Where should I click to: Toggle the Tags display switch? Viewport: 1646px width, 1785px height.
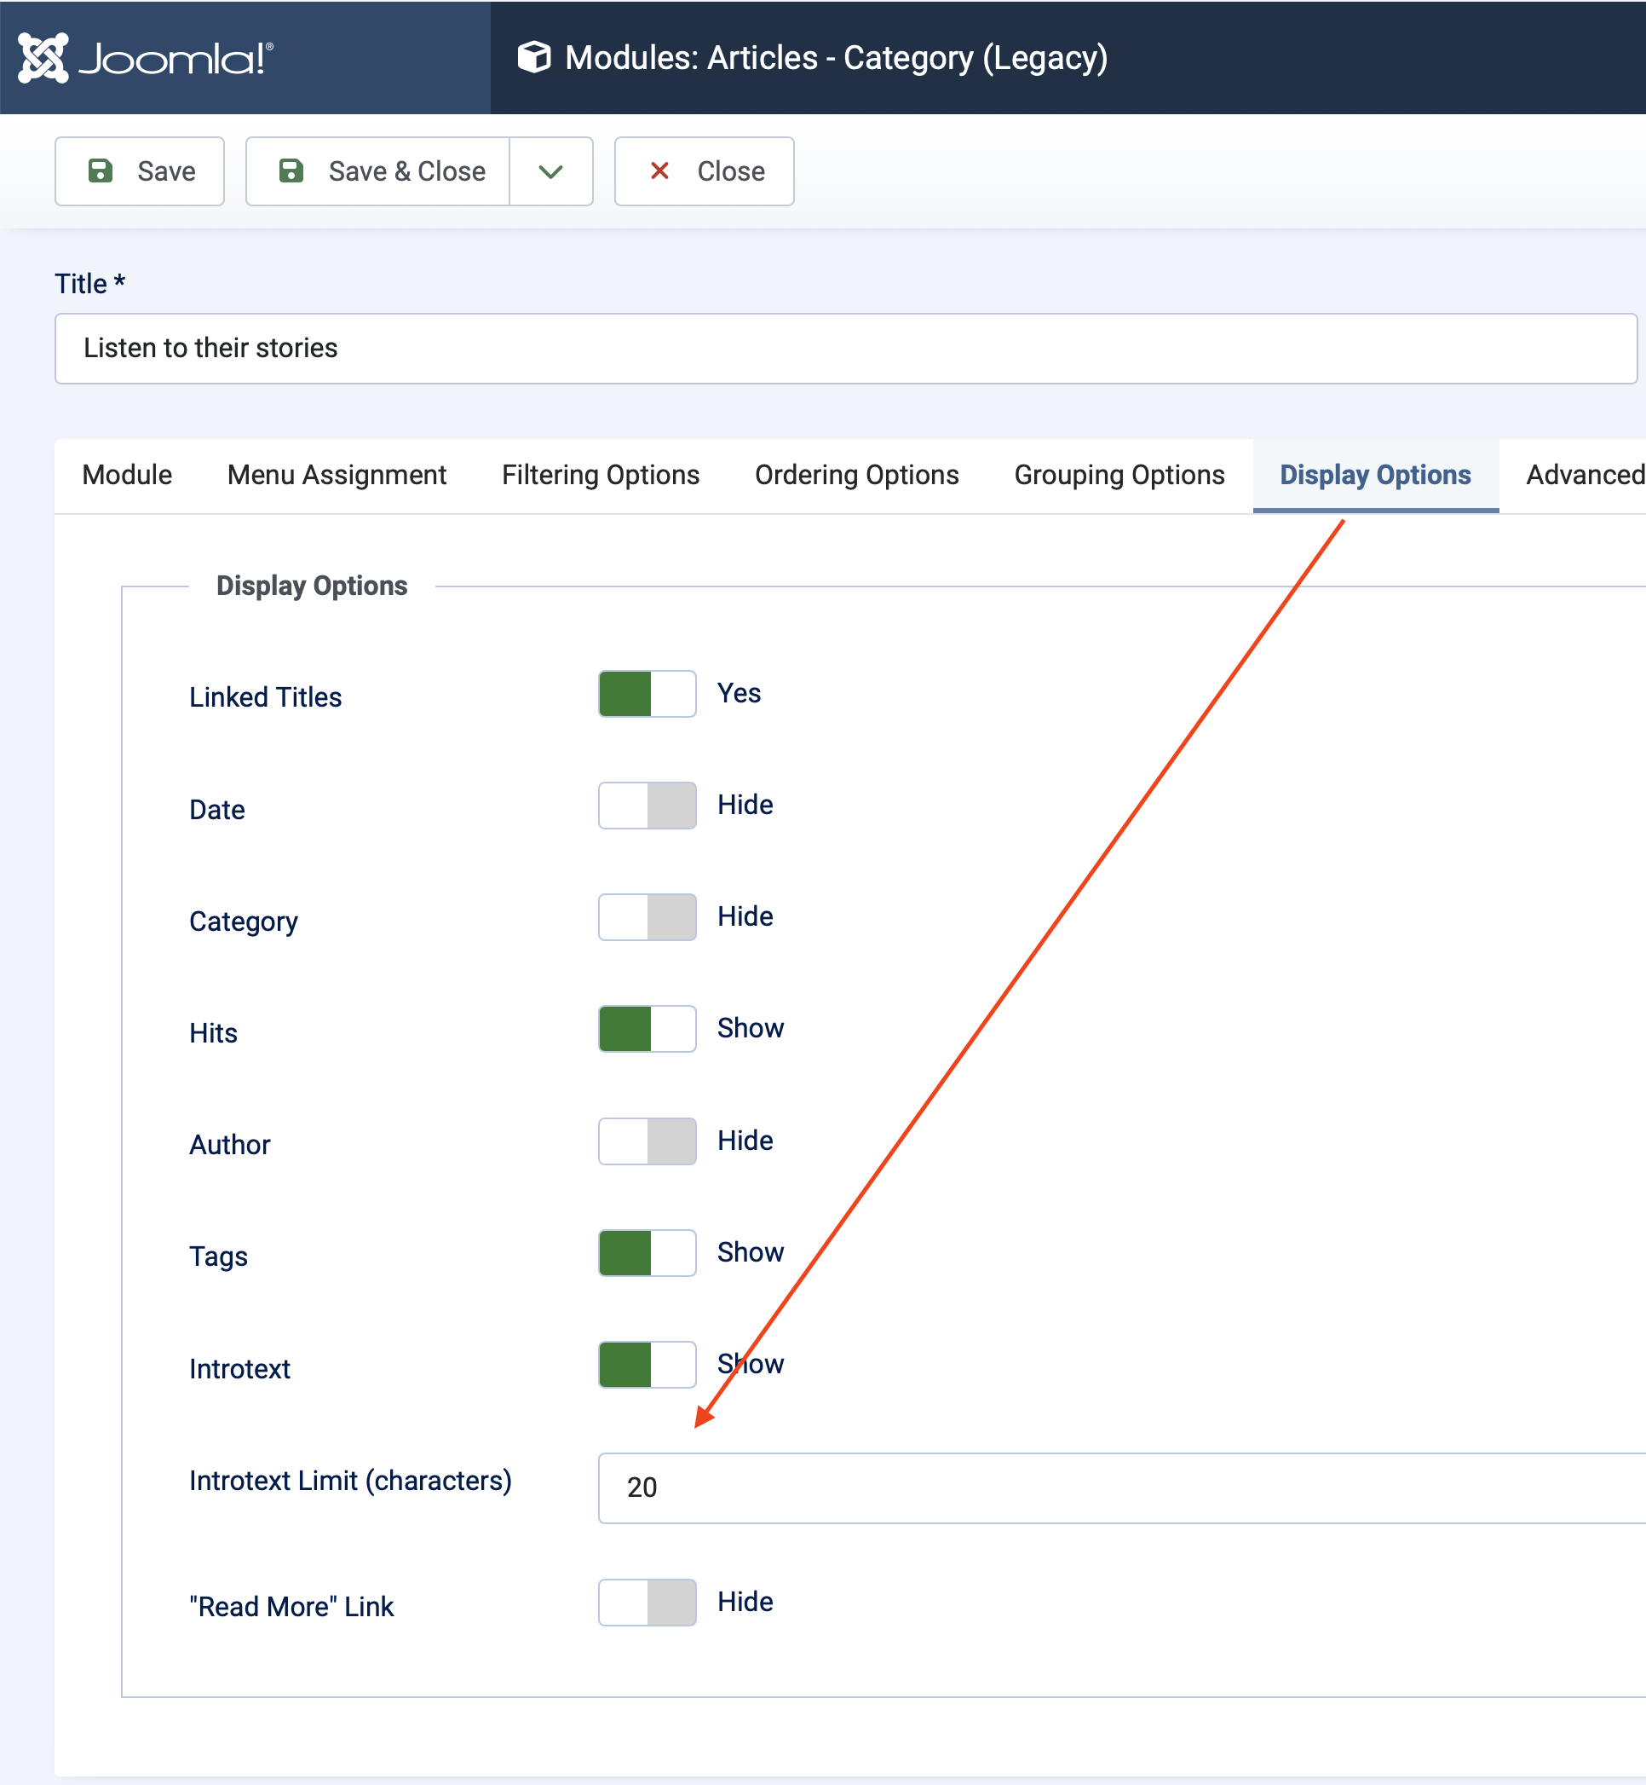tap(647, 1251)
